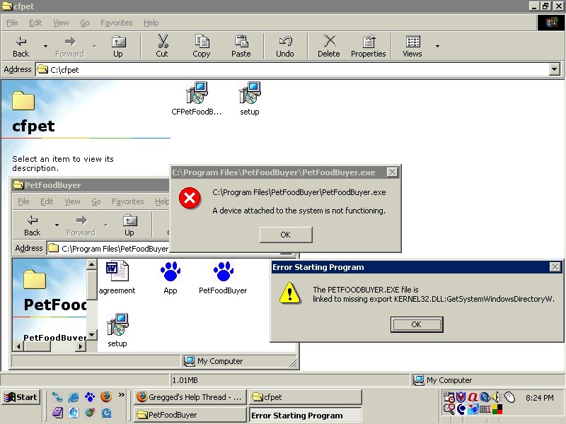Open the CFPetFoodB installer icon

(196, 94)
